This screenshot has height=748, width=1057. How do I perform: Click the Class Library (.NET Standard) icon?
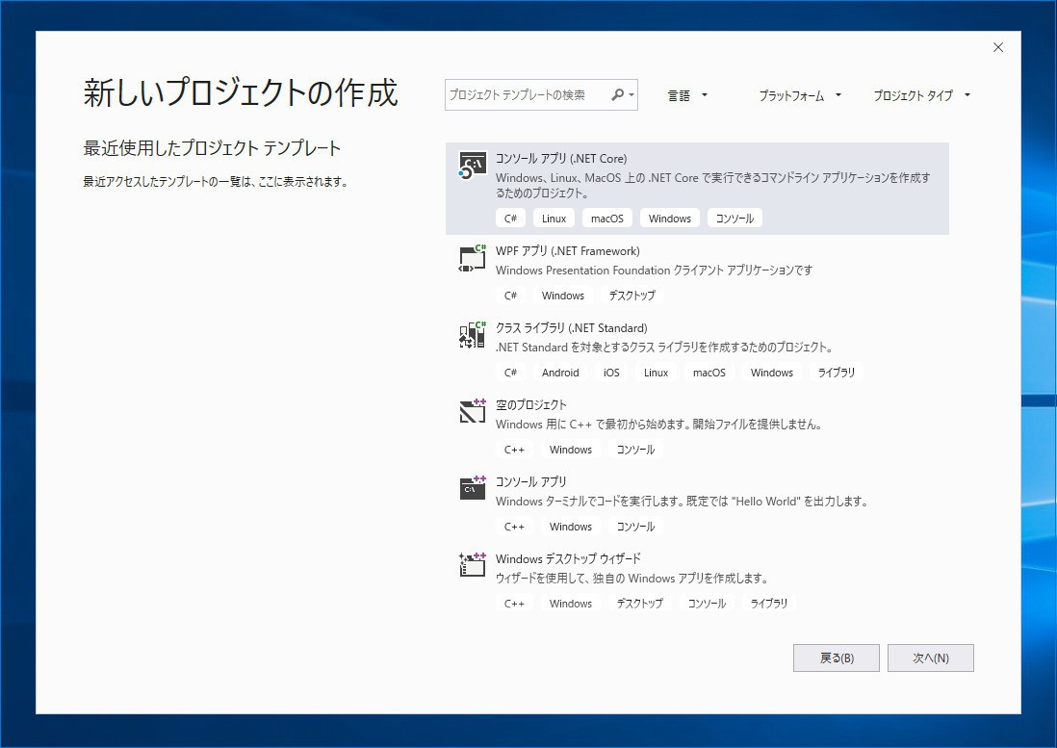pyautogui.click(x=472, y=335)
